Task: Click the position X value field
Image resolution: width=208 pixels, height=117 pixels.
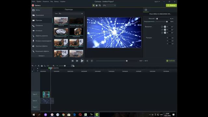Action: point(172,38)
